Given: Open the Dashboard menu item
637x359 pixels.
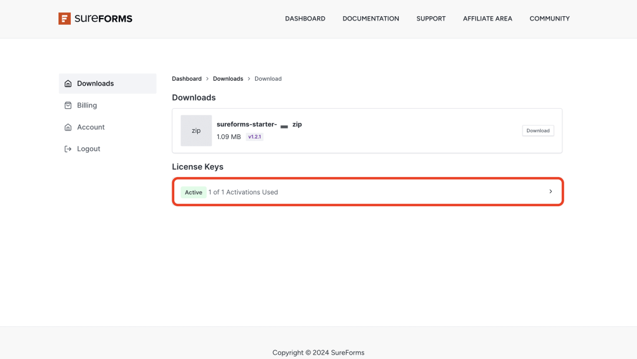Looking at the screenshot, I should pos(305,19).
